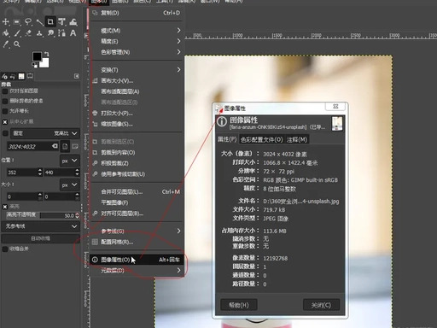Viewport: 437px width, 328px height.
Task: Open the Tool Options tab icon
Action: click(4, 76)
